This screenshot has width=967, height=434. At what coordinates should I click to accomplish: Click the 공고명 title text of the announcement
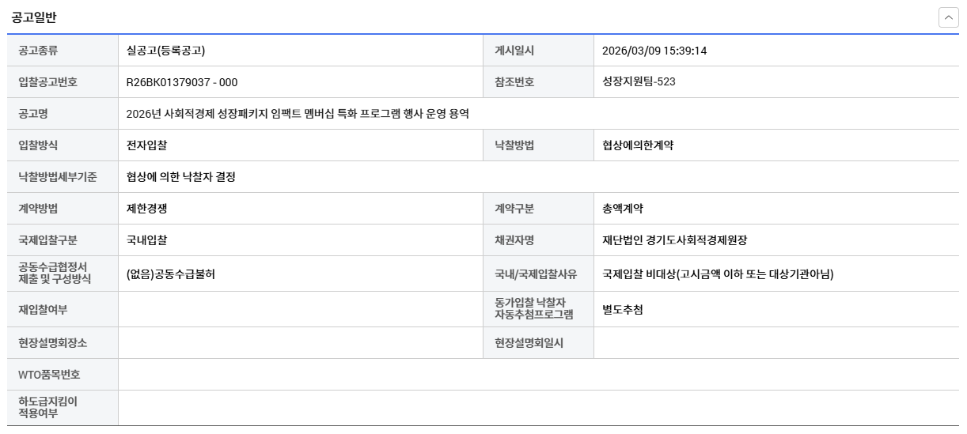(298, 114)
